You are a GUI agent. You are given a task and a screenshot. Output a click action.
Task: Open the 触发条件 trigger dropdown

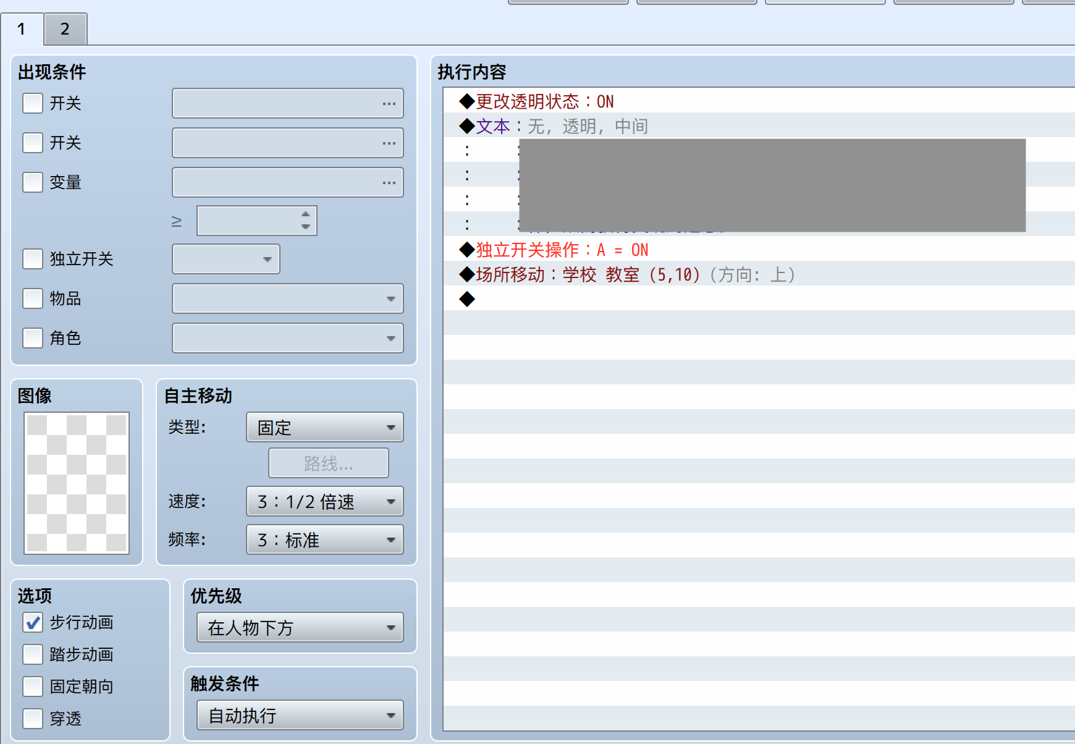(x=300, y=715)
